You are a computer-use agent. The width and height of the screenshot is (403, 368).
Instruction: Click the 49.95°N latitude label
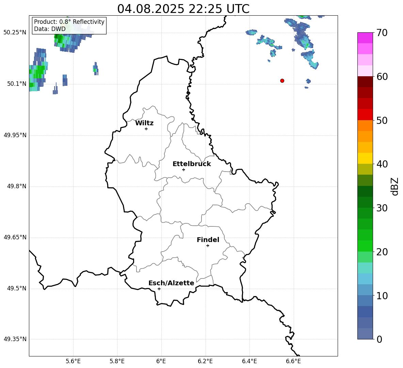coord(15,135)
